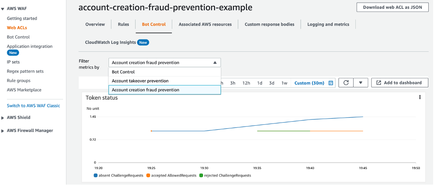Toggle absent ChallengeRequests legend series
This screenshot has height=185, width=434.
coord(118,175)
